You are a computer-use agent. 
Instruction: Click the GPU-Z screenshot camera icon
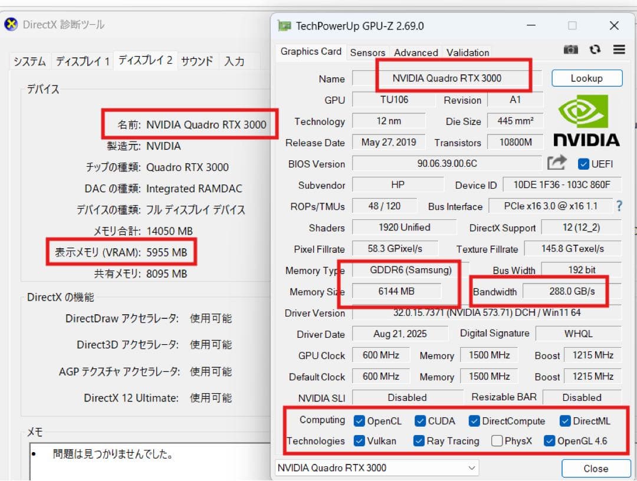(571, 50)
